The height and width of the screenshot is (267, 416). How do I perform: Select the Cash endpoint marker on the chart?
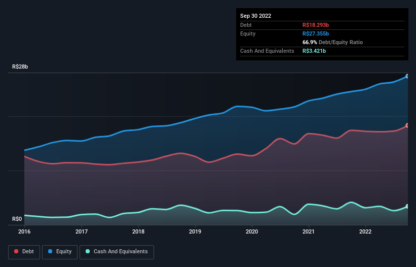click(407, 207)
